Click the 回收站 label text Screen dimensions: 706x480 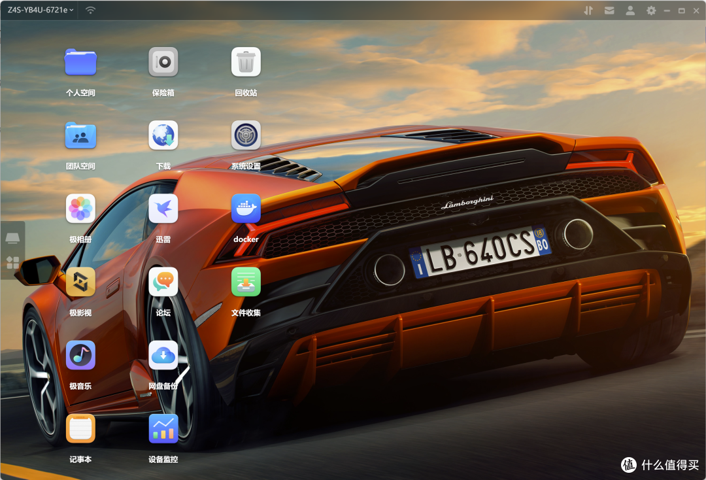click(x=246, y=93)
